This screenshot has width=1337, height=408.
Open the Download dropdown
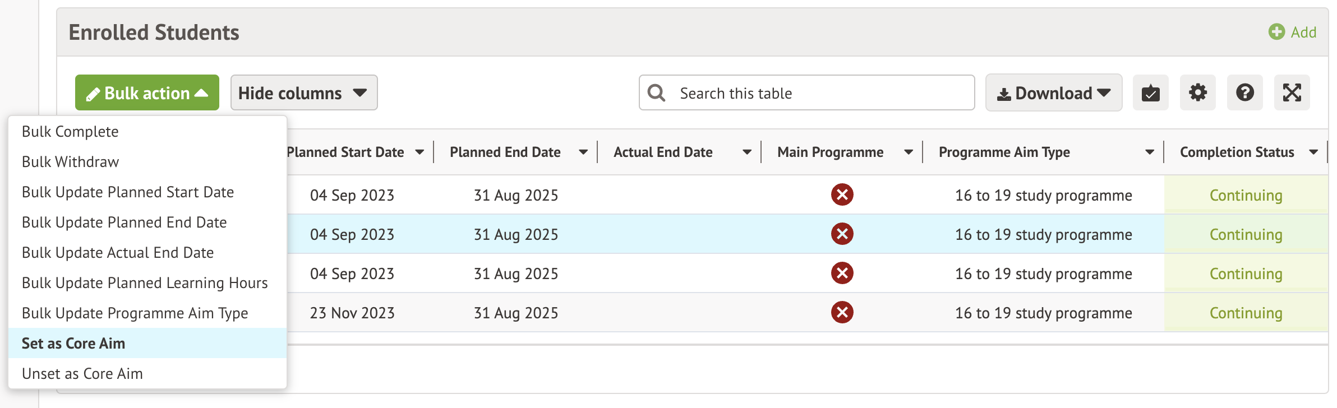tap(1053, 93)
